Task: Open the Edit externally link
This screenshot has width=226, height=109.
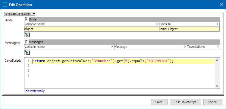Action: [34, 91]
